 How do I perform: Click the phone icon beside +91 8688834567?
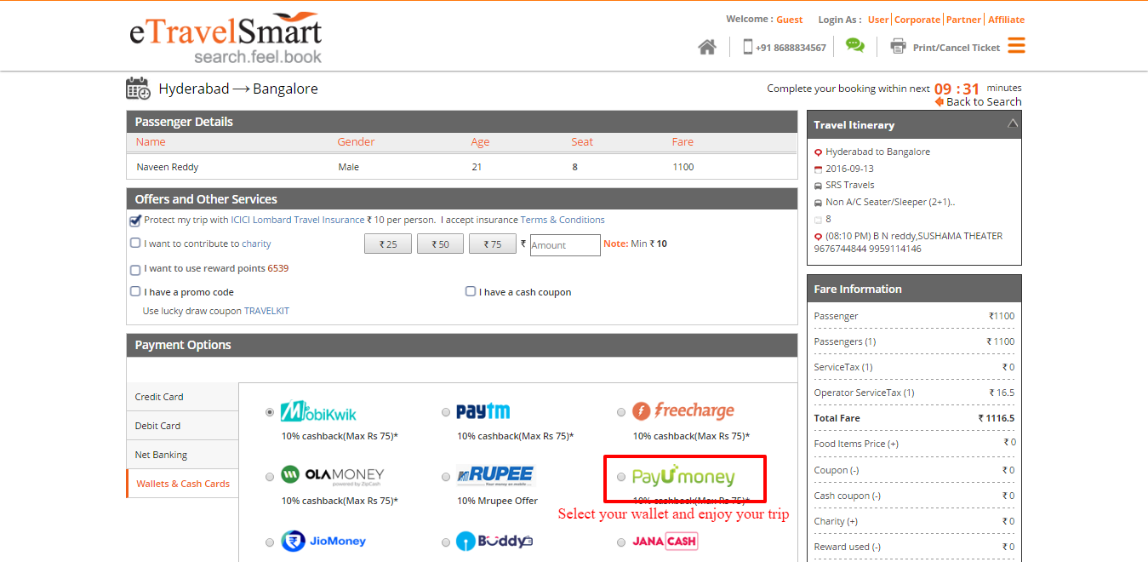(748, 47)
